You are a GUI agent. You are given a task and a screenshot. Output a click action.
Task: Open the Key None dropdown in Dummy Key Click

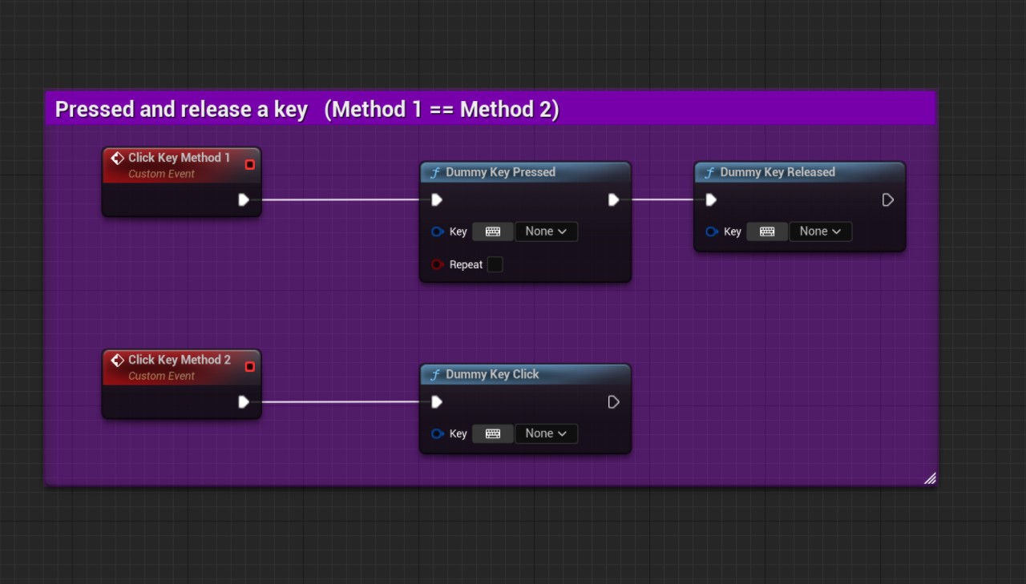point(546,433)
